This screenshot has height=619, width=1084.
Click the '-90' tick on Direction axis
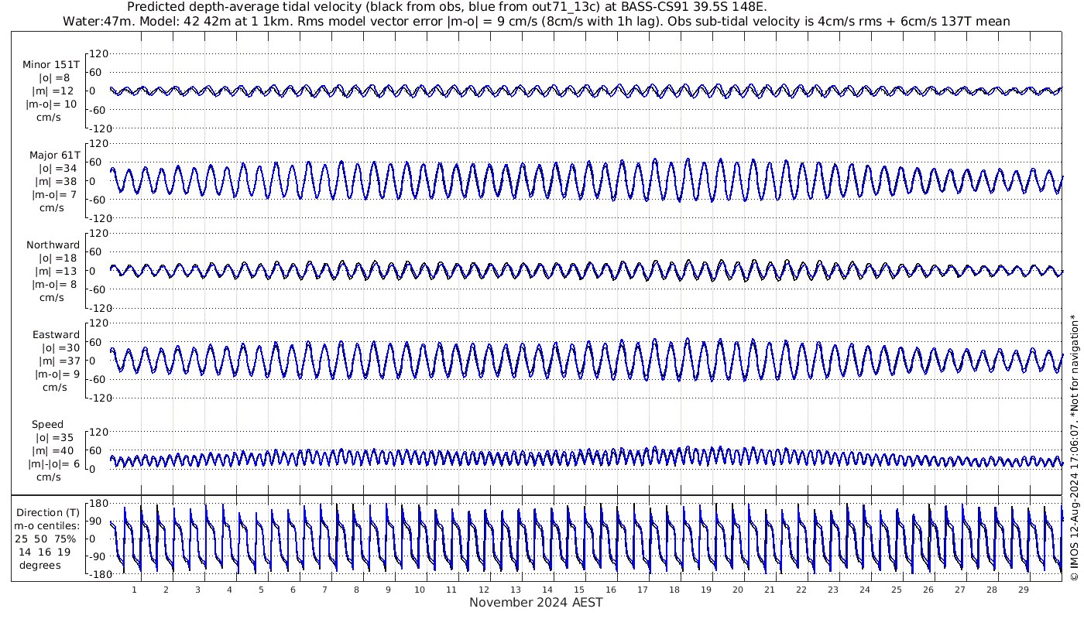(x=98, y=556)
